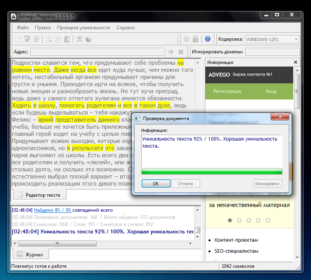Click the document pages icon beside the HTML broom
This screenshot has width=311, height=280.
point(37,39)
